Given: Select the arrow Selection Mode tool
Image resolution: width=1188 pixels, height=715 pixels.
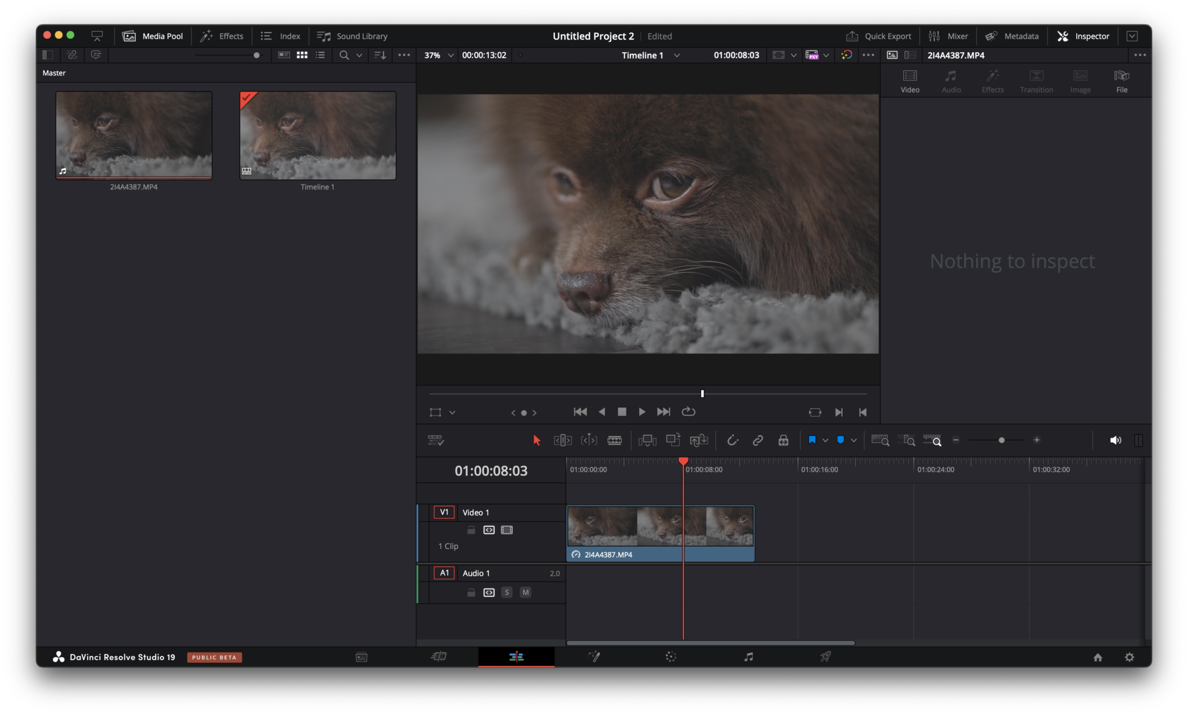Looking at the screenshot, I should pos(537,440).
